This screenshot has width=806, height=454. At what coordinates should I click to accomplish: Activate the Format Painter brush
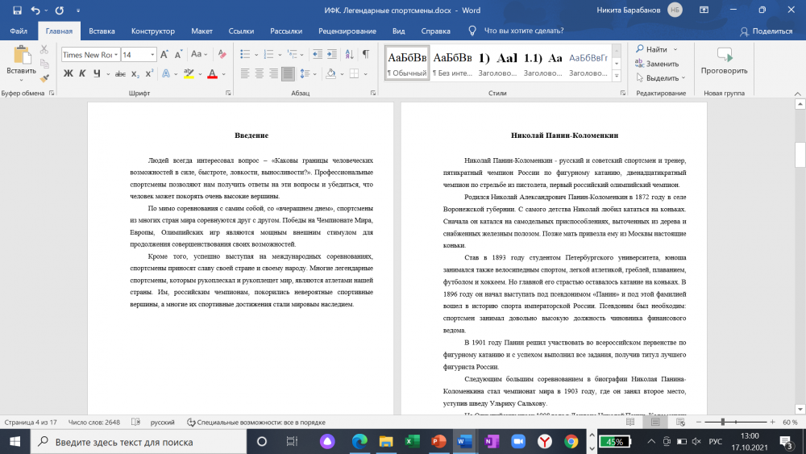pos(44,78)
